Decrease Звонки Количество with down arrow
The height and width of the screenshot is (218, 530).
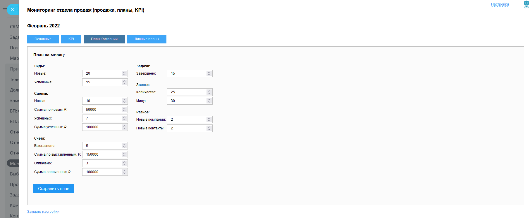click(x=209, y=94)
